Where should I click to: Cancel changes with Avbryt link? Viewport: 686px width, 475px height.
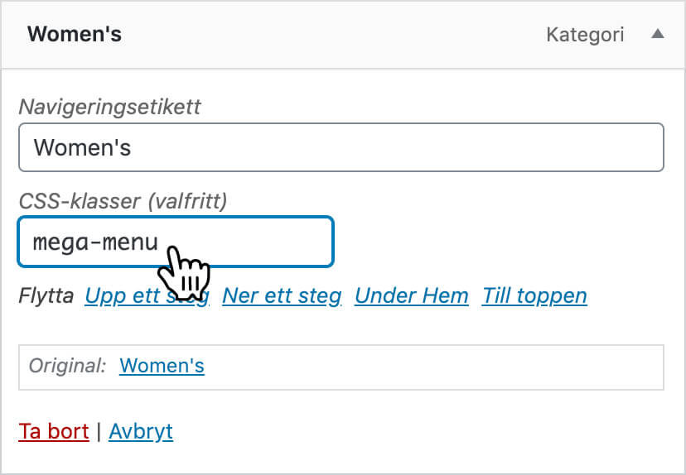coord(141,431)
